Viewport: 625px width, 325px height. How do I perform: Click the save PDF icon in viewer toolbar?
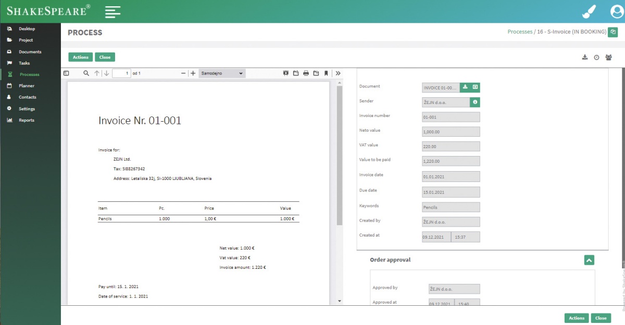316,73
